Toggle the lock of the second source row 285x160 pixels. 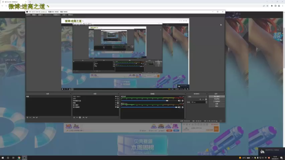click(118, 99)
